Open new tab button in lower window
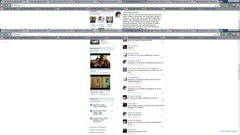240x135 pixels. click(222, 31)
